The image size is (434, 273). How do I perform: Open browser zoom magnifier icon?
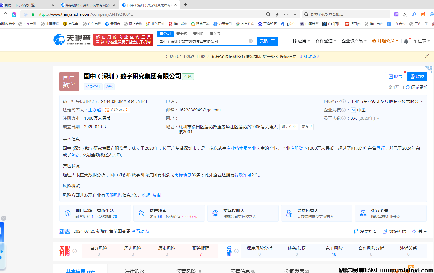[x=268, y=14]
